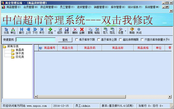Open the 会员管理(H) menu
This screenshot has width=174, height=109.
tap(30, 7)
